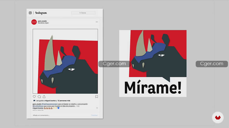The image size is (229, 128).
Task: Focus the Busca search field
Action: [x=83, y=13]
